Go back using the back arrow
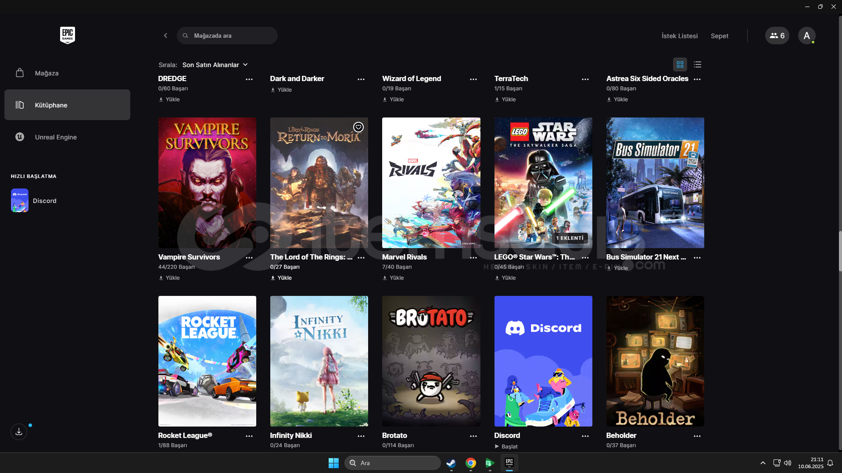Image resolution: width=842 pixels, height=473 pixels. (x=165, y=36)
